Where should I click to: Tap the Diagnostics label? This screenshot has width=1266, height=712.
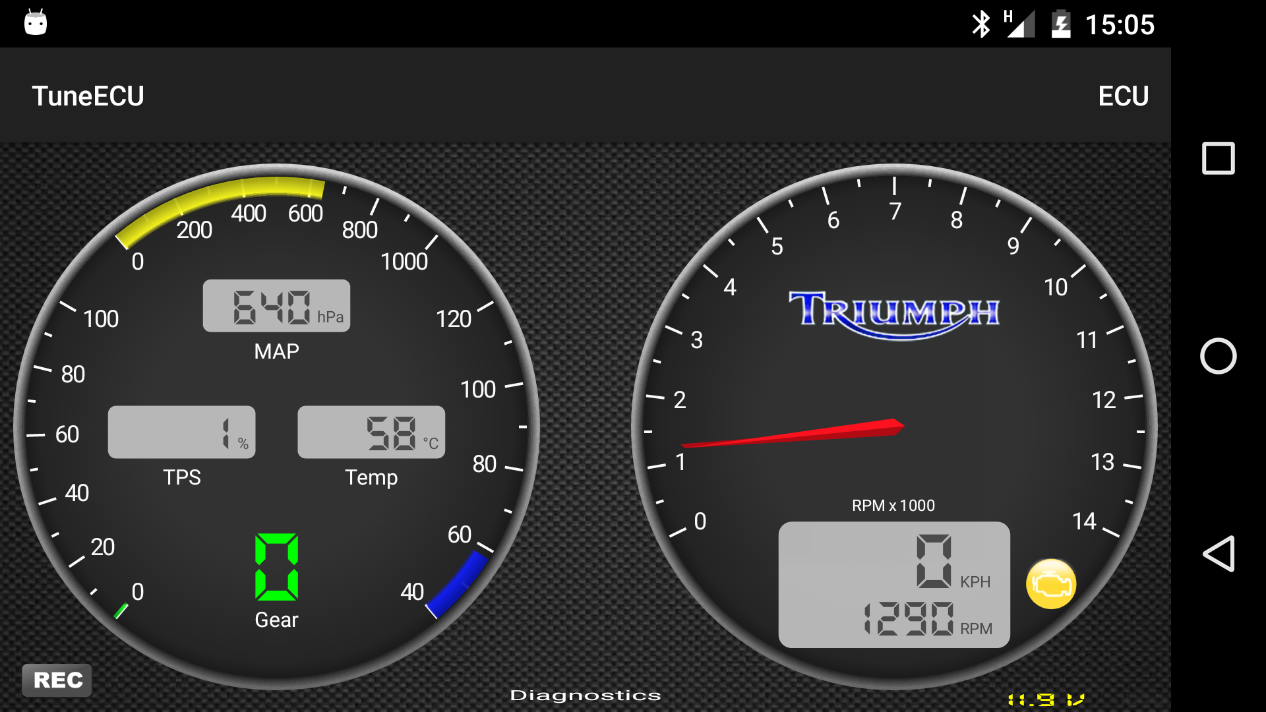585,696
